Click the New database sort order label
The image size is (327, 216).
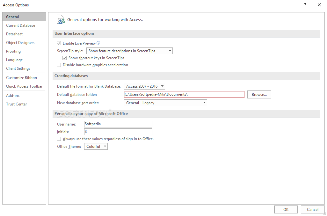click(x=78, y=103)
